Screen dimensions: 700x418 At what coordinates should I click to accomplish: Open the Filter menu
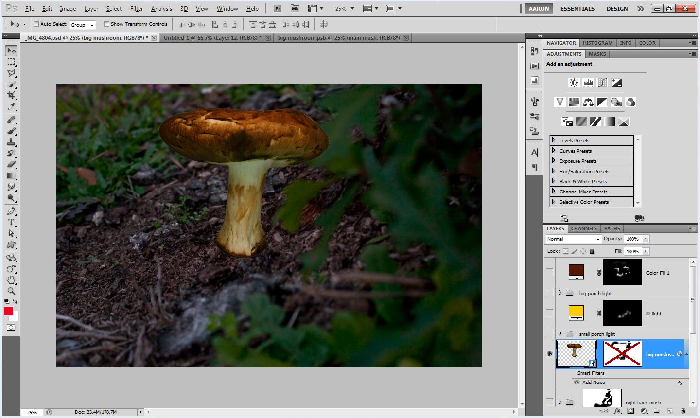click(x=137, y=9)
